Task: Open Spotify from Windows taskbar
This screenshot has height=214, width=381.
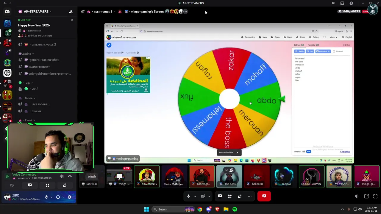Action: [x=235, y=209]
